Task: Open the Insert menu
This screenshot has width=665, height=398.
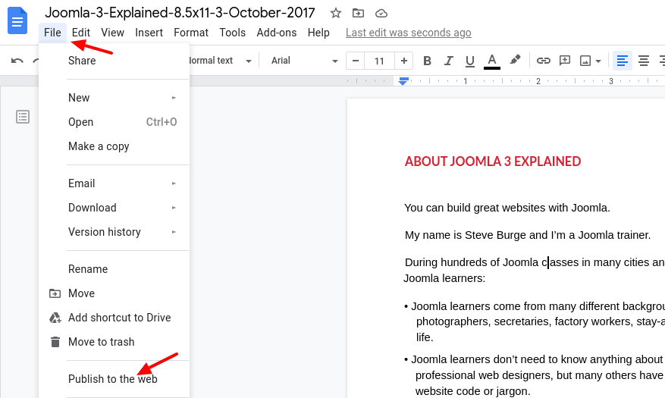Action: pyautogui.click(x=149, y=33)
